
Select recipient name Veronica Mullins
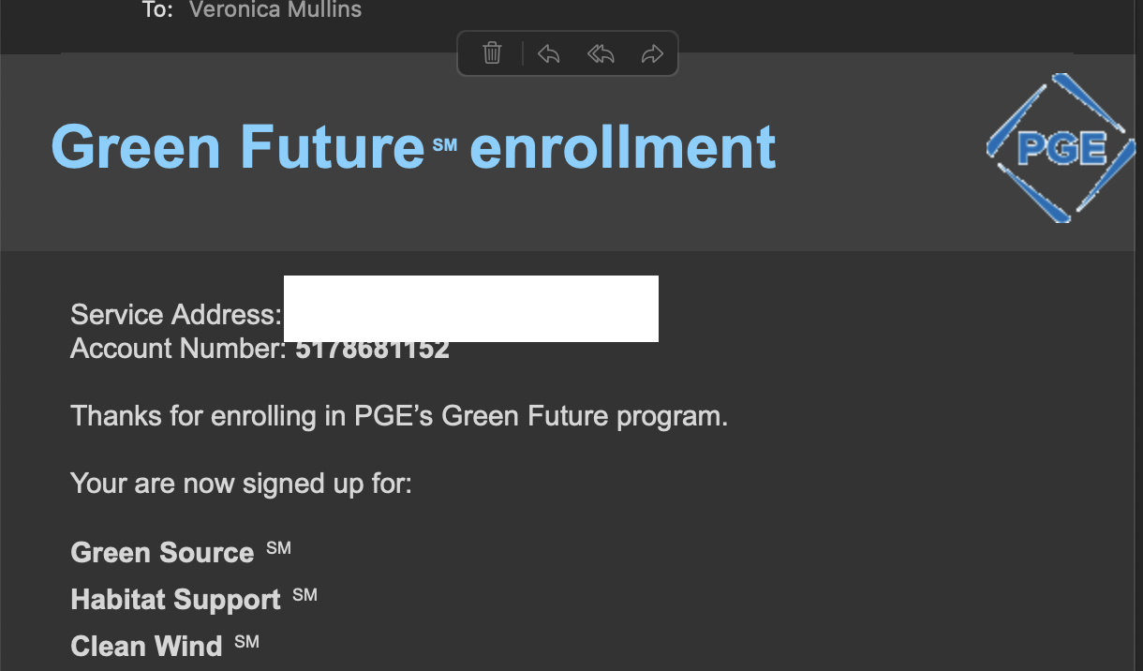click(x=275, y=10)
